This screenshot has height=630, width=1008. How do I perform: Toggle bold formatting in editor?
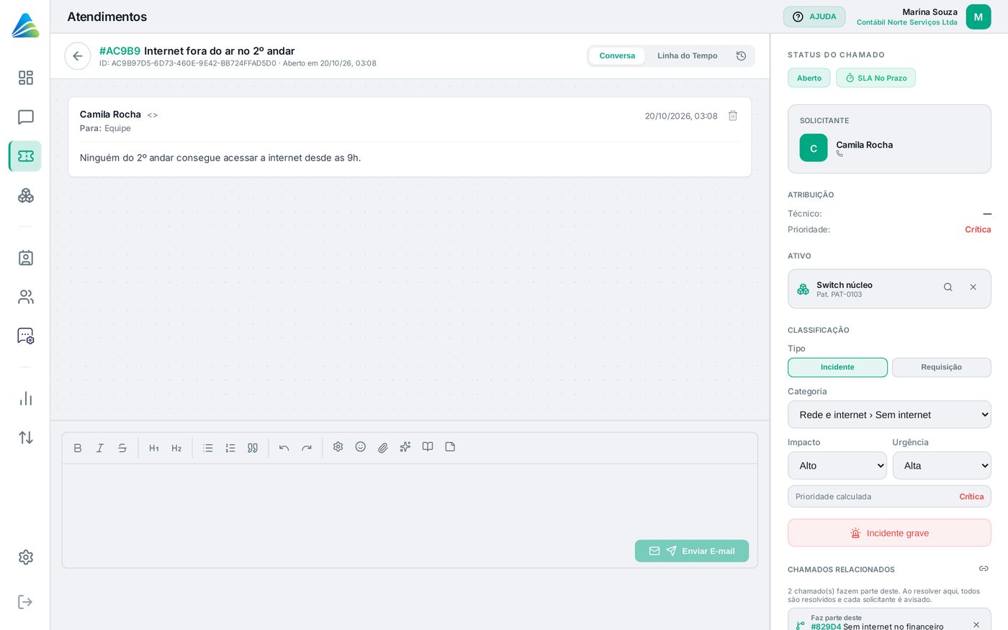[x=78, y=448]
